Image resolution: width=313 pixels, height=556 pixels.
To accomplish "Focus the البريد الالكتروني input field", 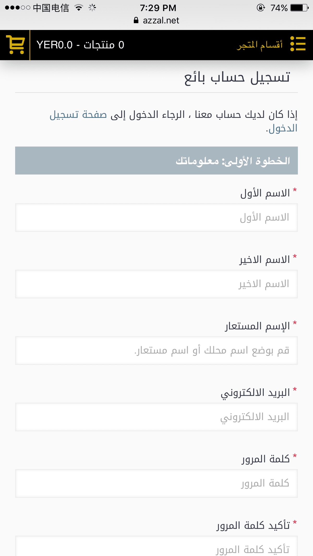I will click(156, 417).
